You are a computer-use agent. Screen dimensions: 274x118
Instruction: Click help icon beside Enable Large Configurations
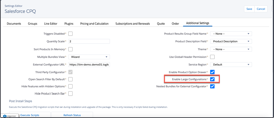[x=208, y=79]
